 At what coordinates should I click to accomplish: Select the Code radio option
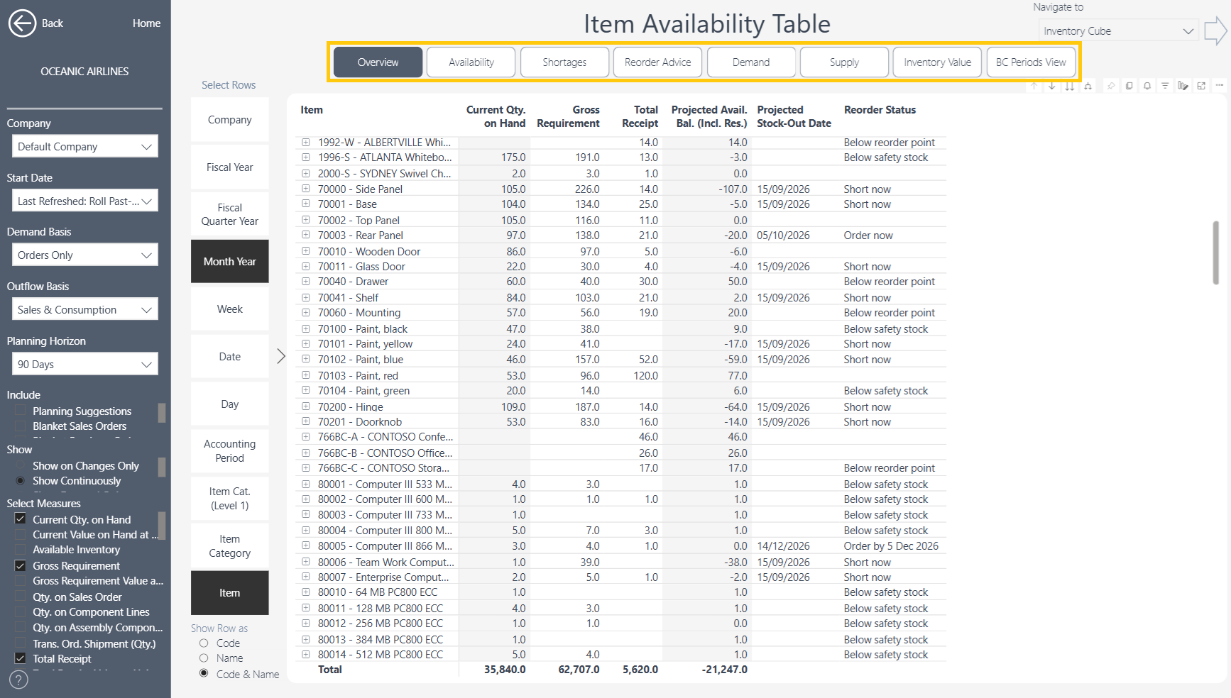[x=204, y=643]
